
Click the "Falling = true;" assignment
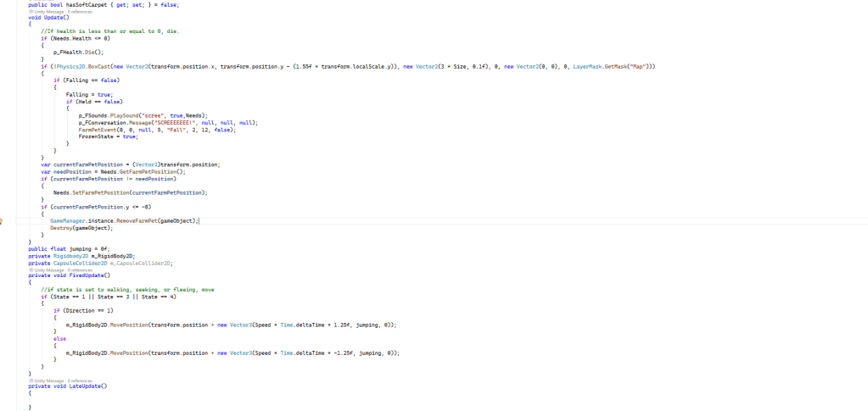pyautogui.click(x=89, y=94)
